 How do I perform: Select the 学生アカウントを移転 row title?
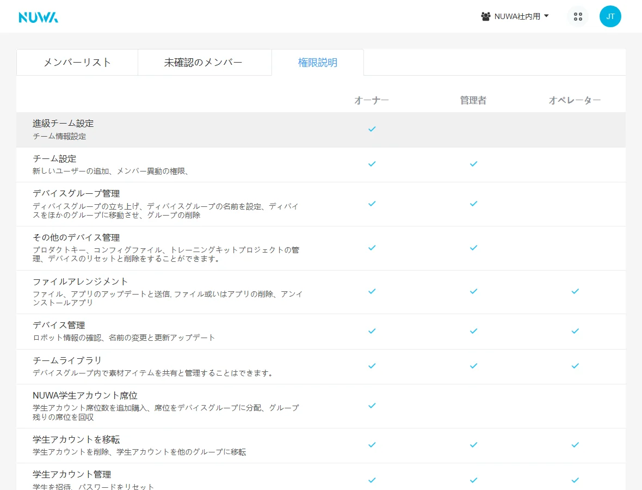click(76, 439)
